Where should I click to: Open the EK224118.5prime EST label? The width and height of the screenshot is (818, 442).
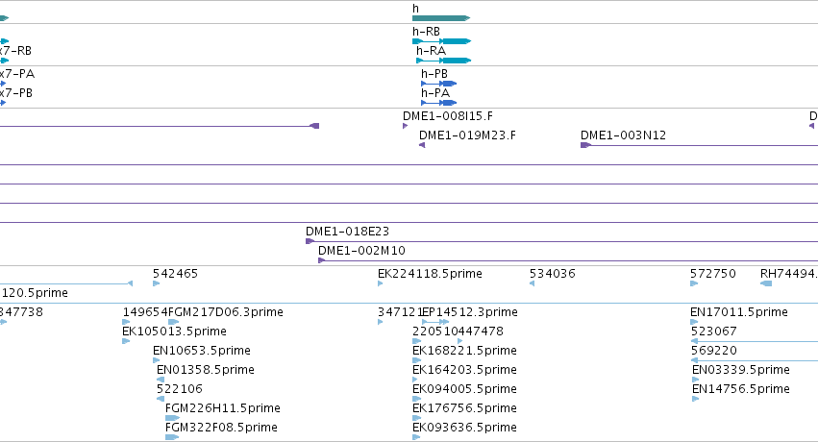click(x=430, y=274)
